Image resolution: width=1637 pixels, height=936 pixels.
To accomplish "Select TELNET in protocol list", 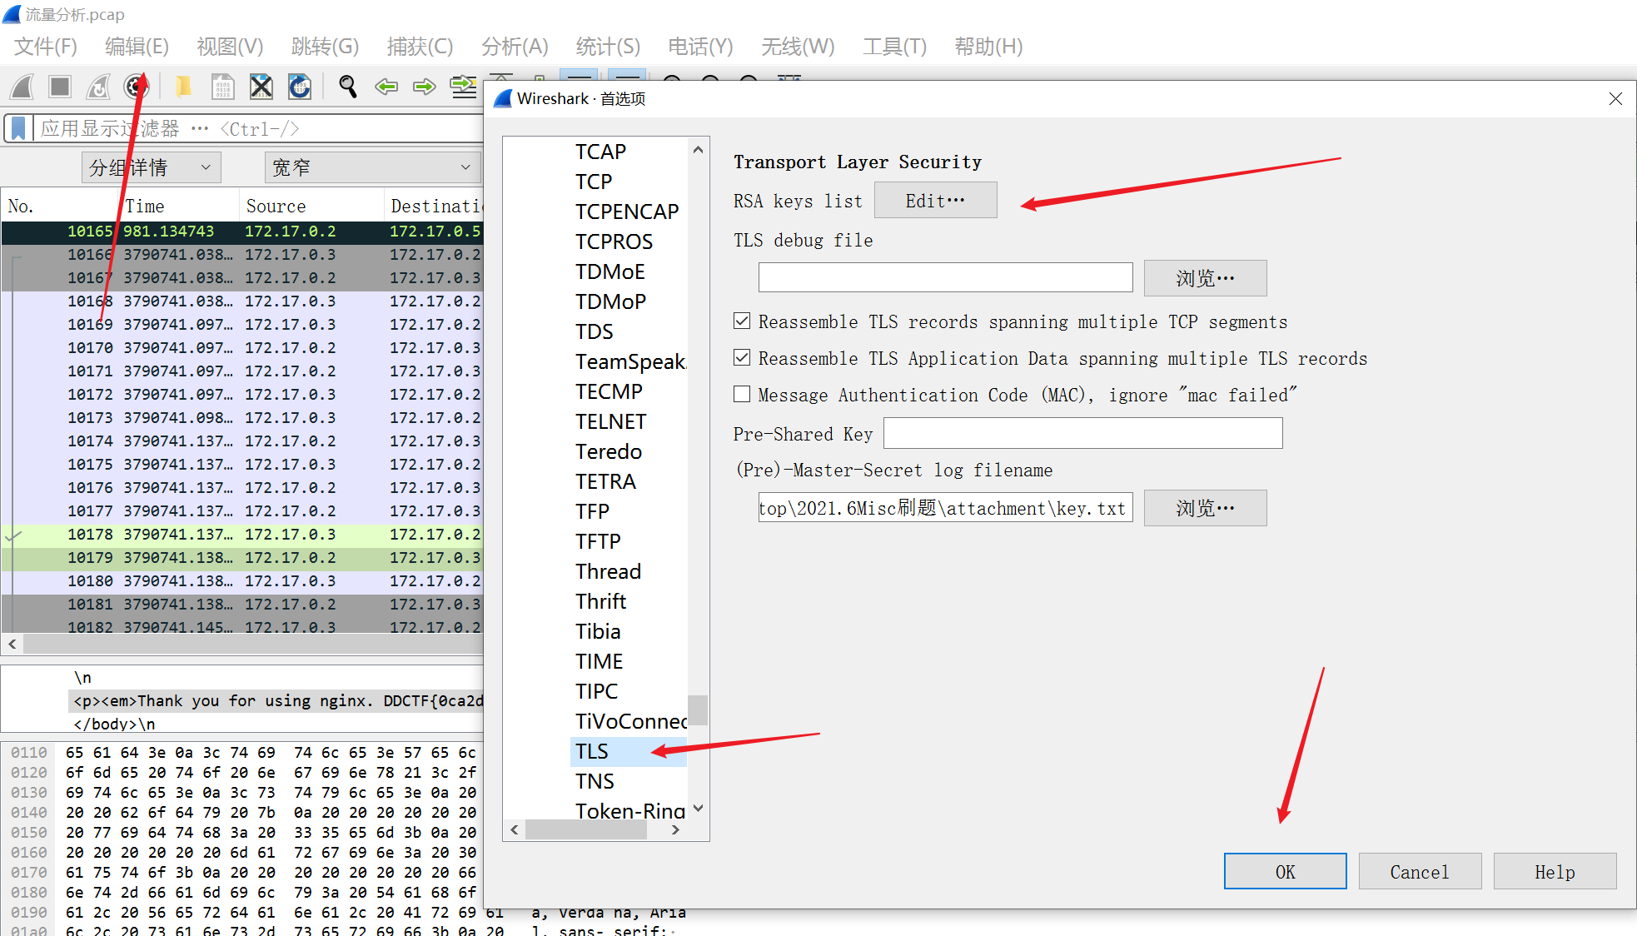I will 610,421.
